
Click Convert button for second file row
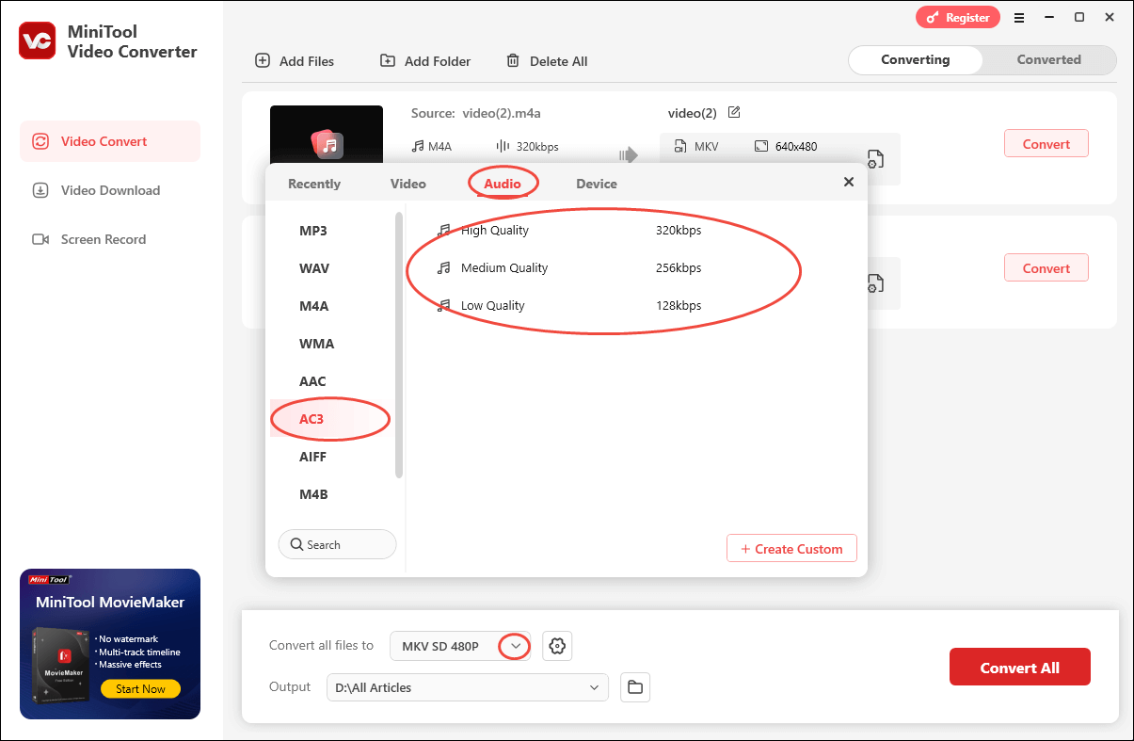click(1046, 268)
